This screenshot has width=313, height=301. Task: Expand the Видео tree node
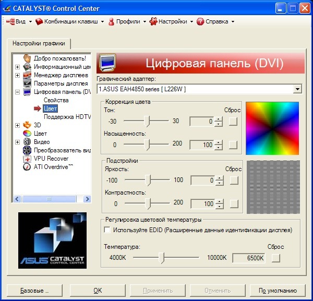[18, 142]
